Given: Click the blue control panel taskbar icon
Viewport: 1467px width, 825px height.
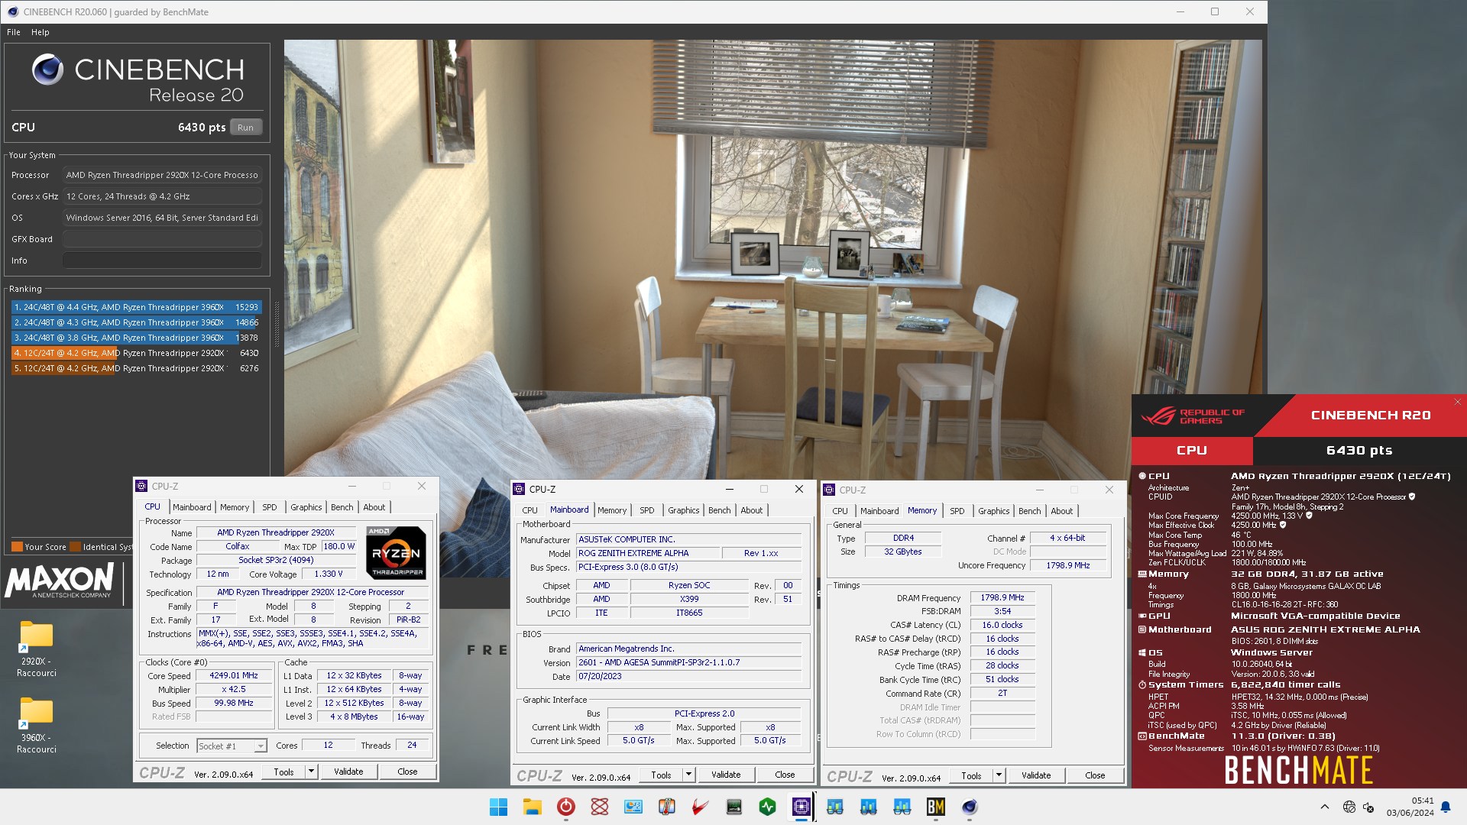Looking at the screenshot, I should click(x=633, y=807).
